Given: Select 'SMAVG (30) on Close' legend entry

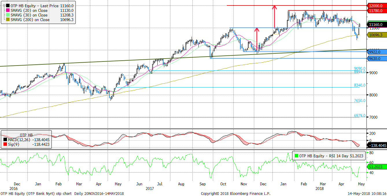Looking at the screenshot, I should click(x=29, y=15).
